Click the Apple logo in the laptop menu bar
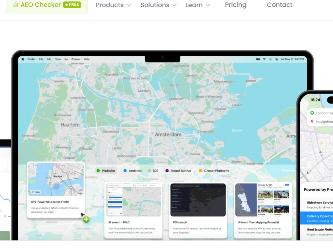The width and height of the screenshot is (333, 249). coord(23,59)
